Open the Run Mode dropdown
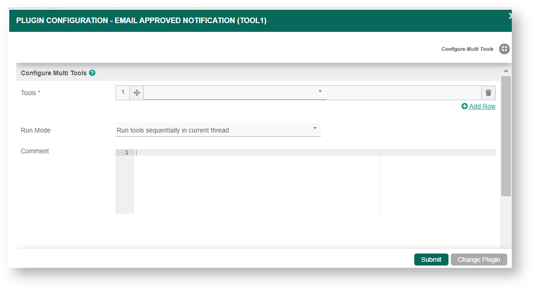Image resolution: width=534 pixels, height=290 pixels. click(x=218, y=130)
